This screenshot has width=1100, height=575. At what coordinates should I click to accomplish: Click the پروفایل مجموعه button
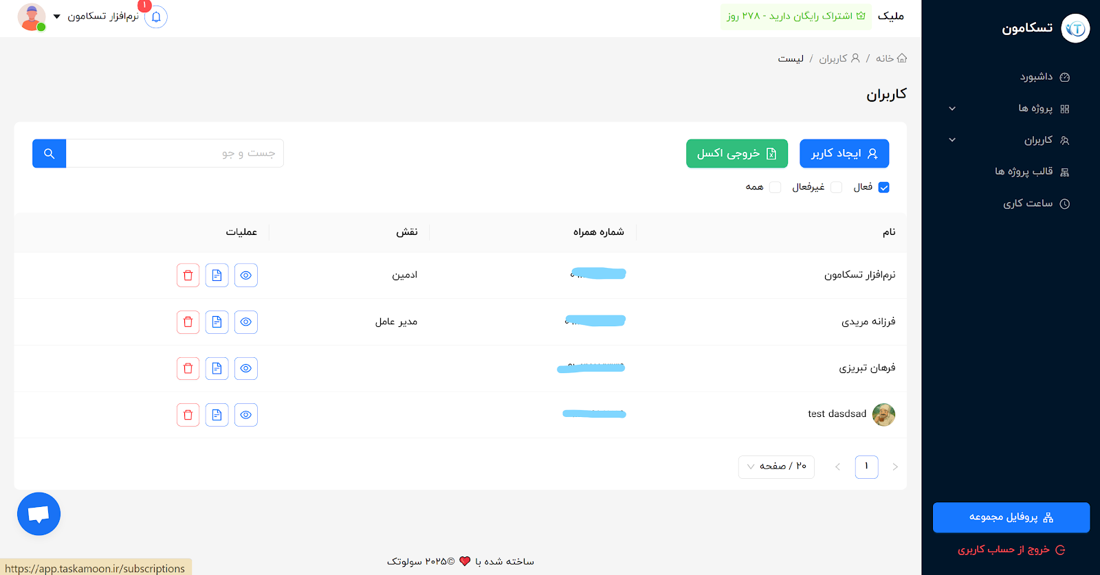(1011, 518)
